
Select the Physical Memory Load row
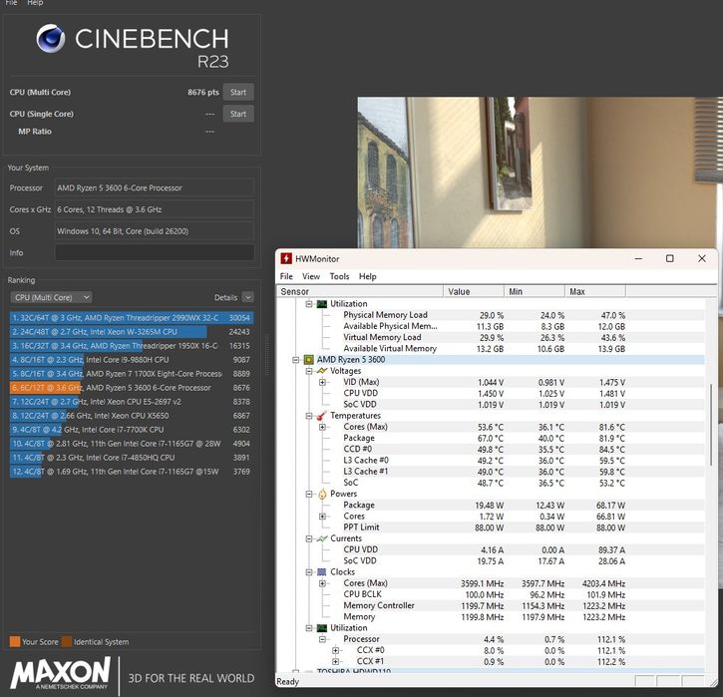(x=491, y=315)
